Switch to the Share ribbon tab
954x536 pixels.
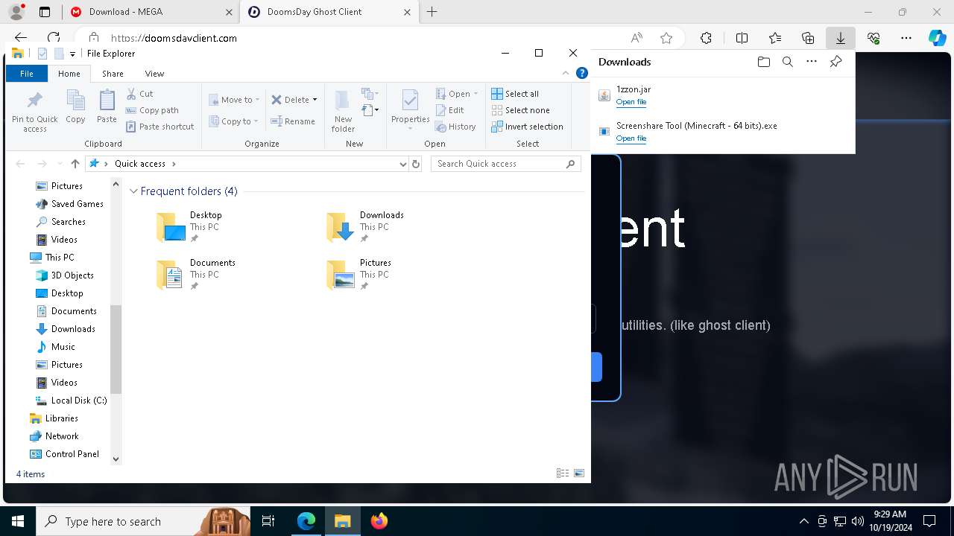pyautogui.click(x=113, y=74)
